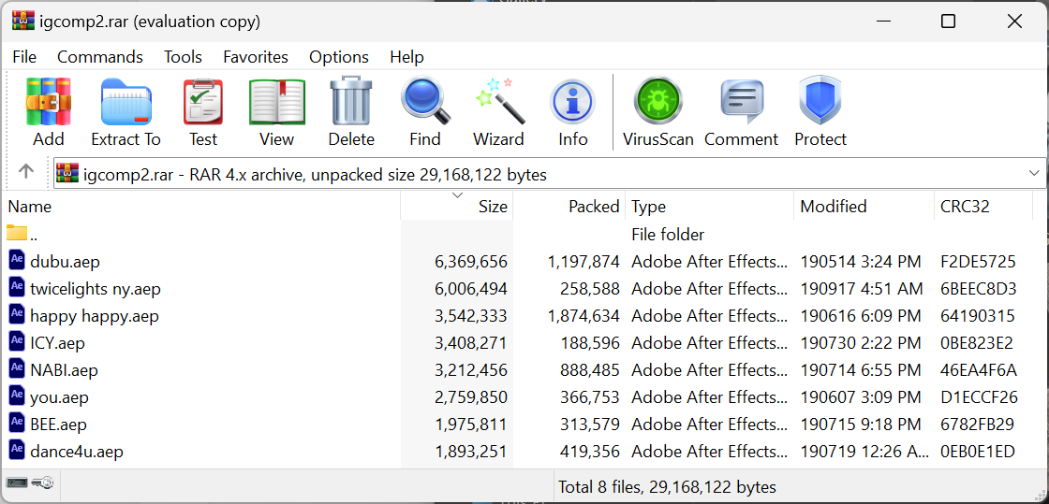Select the ICY.aep file
This screenshot has height=504, width=1049.
click(x=57, y=343)
